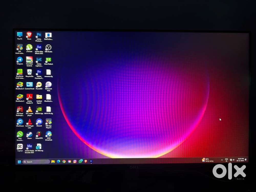Open VLC media player

(29, 110)
